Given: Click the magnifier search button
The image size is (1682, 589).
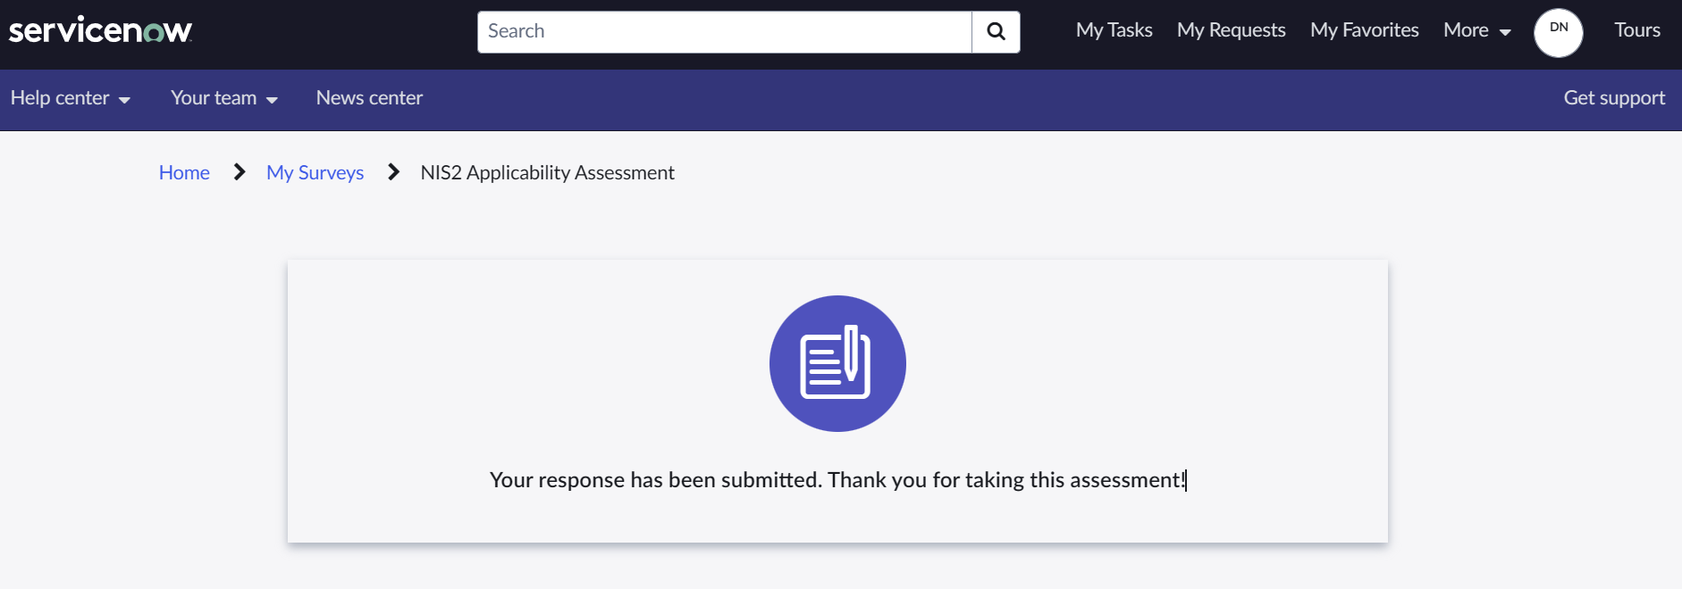Looking at the screenshot, I should (996, 32).
